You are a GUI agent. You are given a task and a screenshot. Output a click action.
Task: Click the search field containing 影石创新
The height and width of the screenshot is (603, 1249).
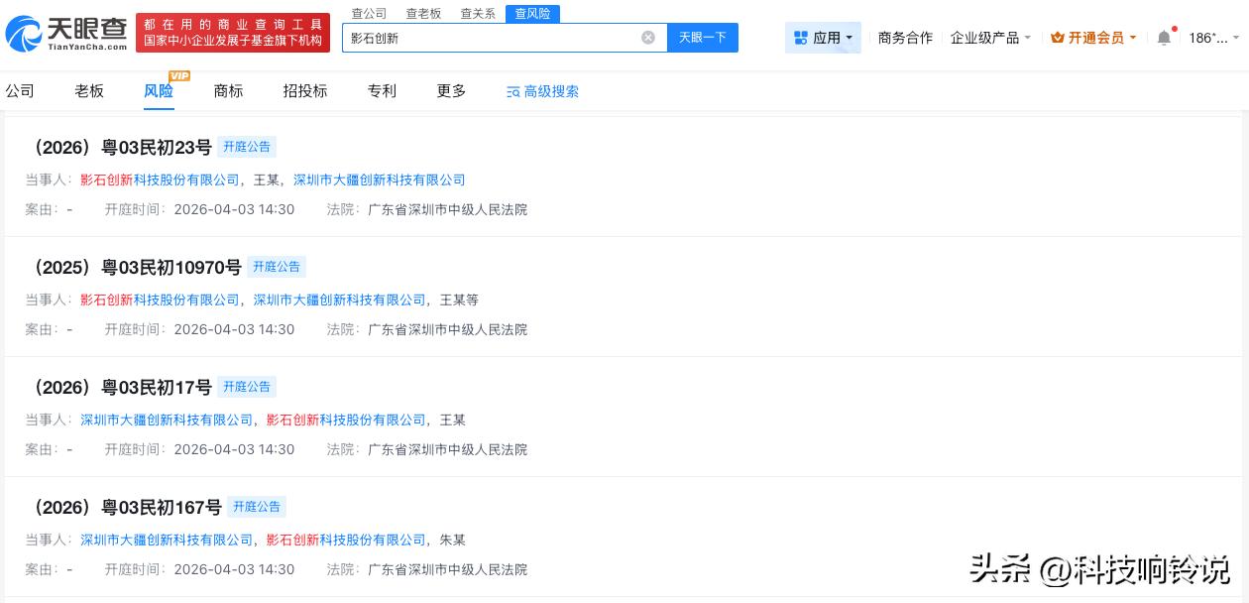[x=496, y=38]
